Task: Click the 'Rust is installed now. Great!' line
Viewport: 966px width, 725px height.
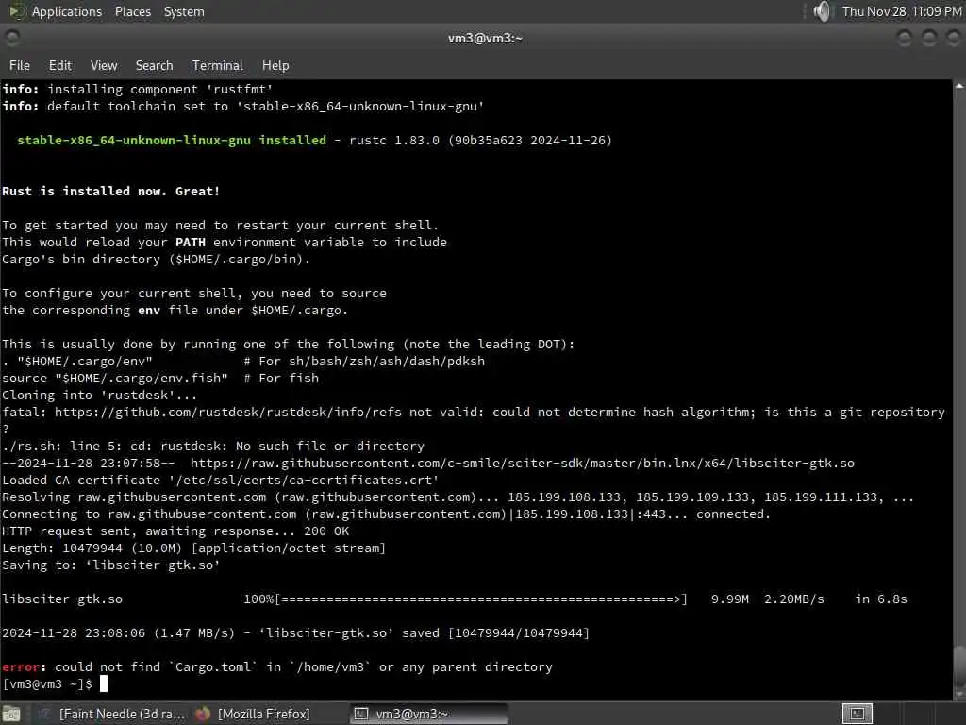Action: tap(111, 191)
